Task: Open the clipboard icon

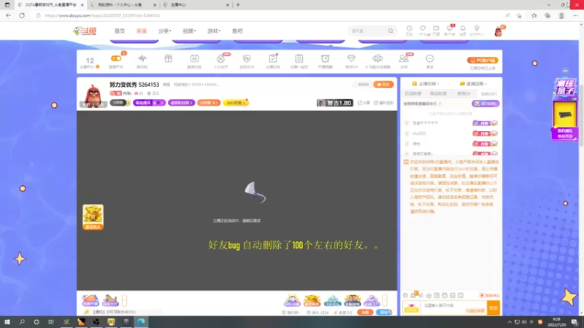Action: [x=299, y=58]
